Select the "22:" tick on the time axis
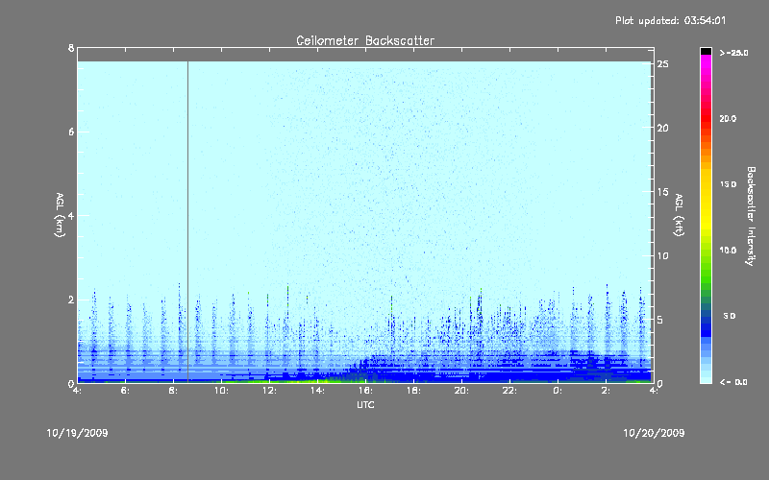769x480 pixels. click(509, 391)
